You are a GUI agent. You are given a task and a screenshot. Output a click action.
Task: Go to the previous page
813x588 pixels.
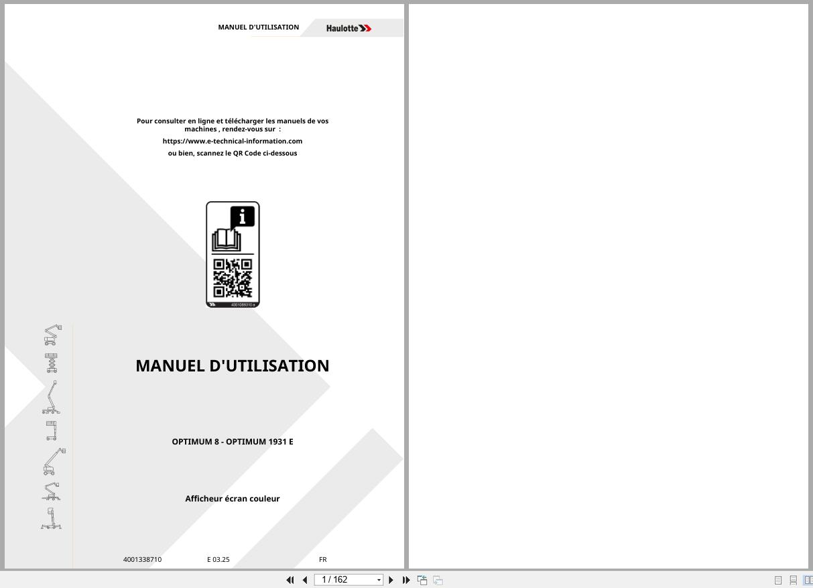click(x=305, y=580)
